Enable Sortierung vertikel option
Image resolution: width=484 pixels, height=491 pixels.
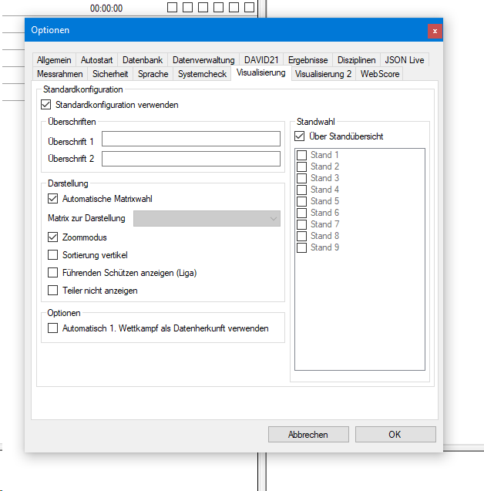tap(53, 255)
